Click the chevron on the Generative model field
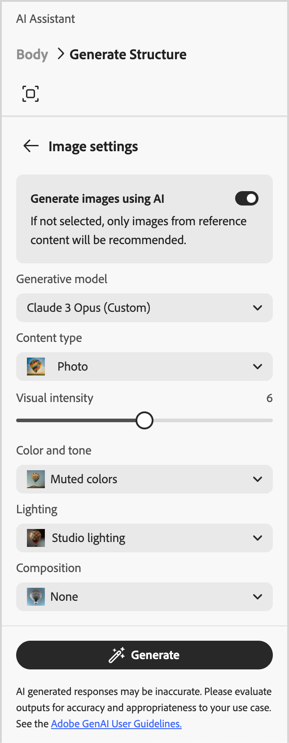This screenshot has width=289, height=743. coord(258,308)
